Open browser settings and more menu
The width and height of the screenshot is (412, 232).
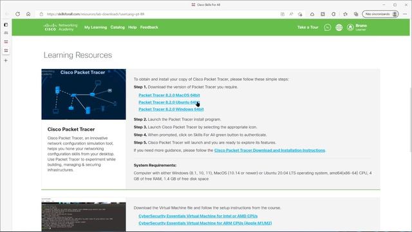pyautogui.click(x=405, y=14)
